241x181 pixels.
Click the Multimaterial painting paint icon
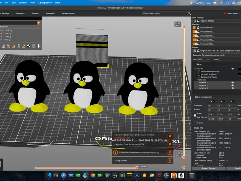point(199,71)
